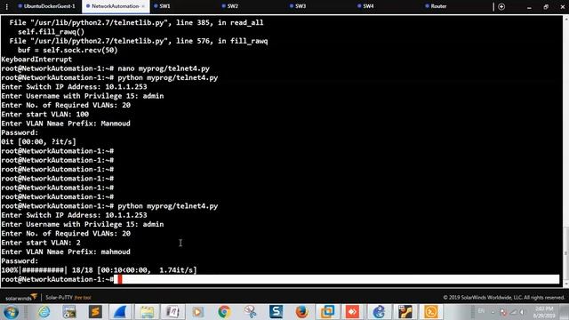Click 'Enter VLAN Nmae Prefix: mahmoud' line
Viewport: 569px width, 320px height.
[x=66, y=252]
